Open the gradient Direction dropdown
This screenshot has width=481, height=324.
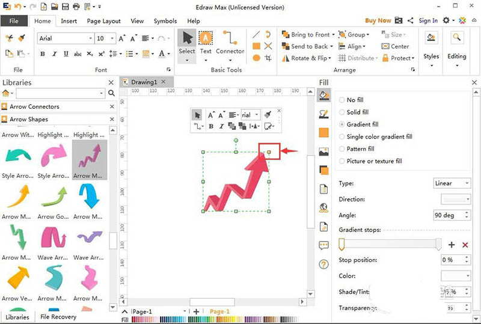[x=456, y=199]
